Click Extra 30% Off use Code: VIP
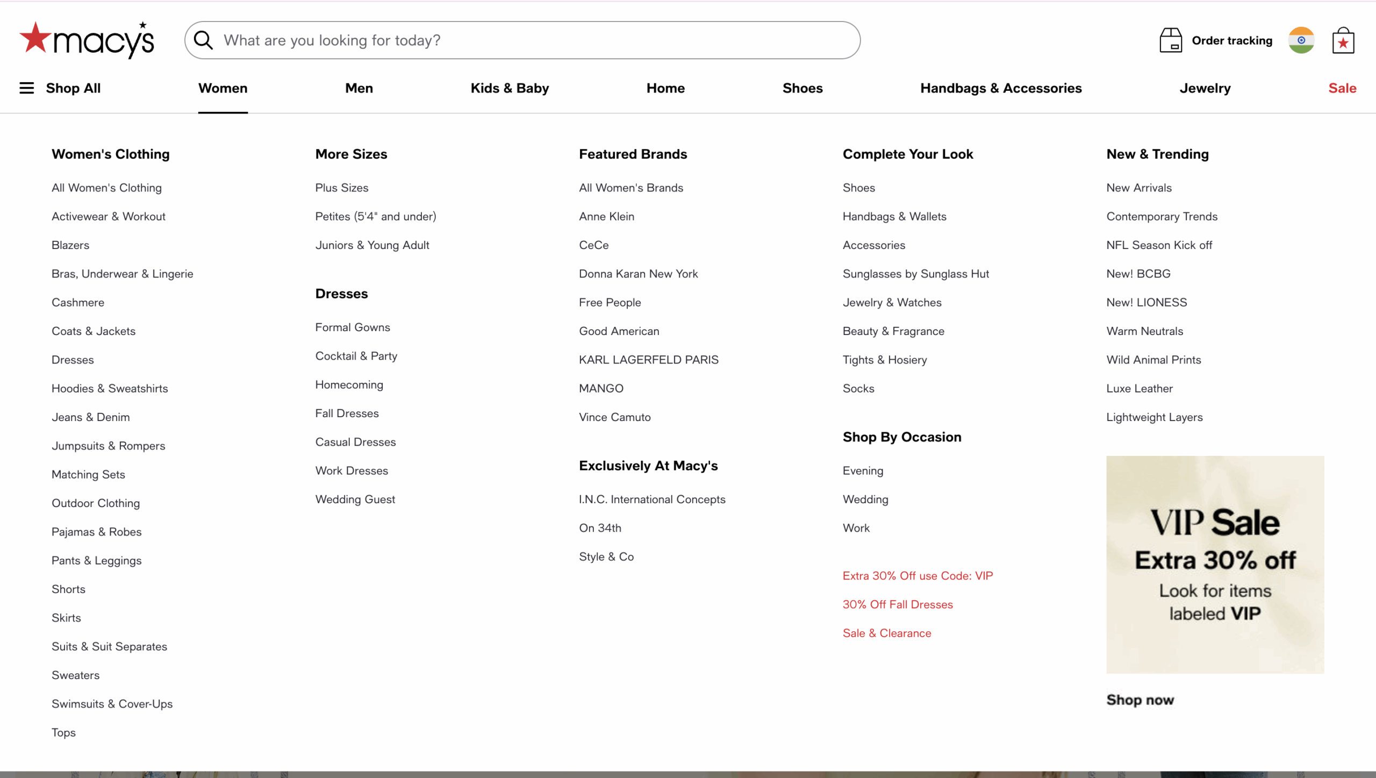The width and height of the screenshot is (1376, 778). (x=918, y=575)
